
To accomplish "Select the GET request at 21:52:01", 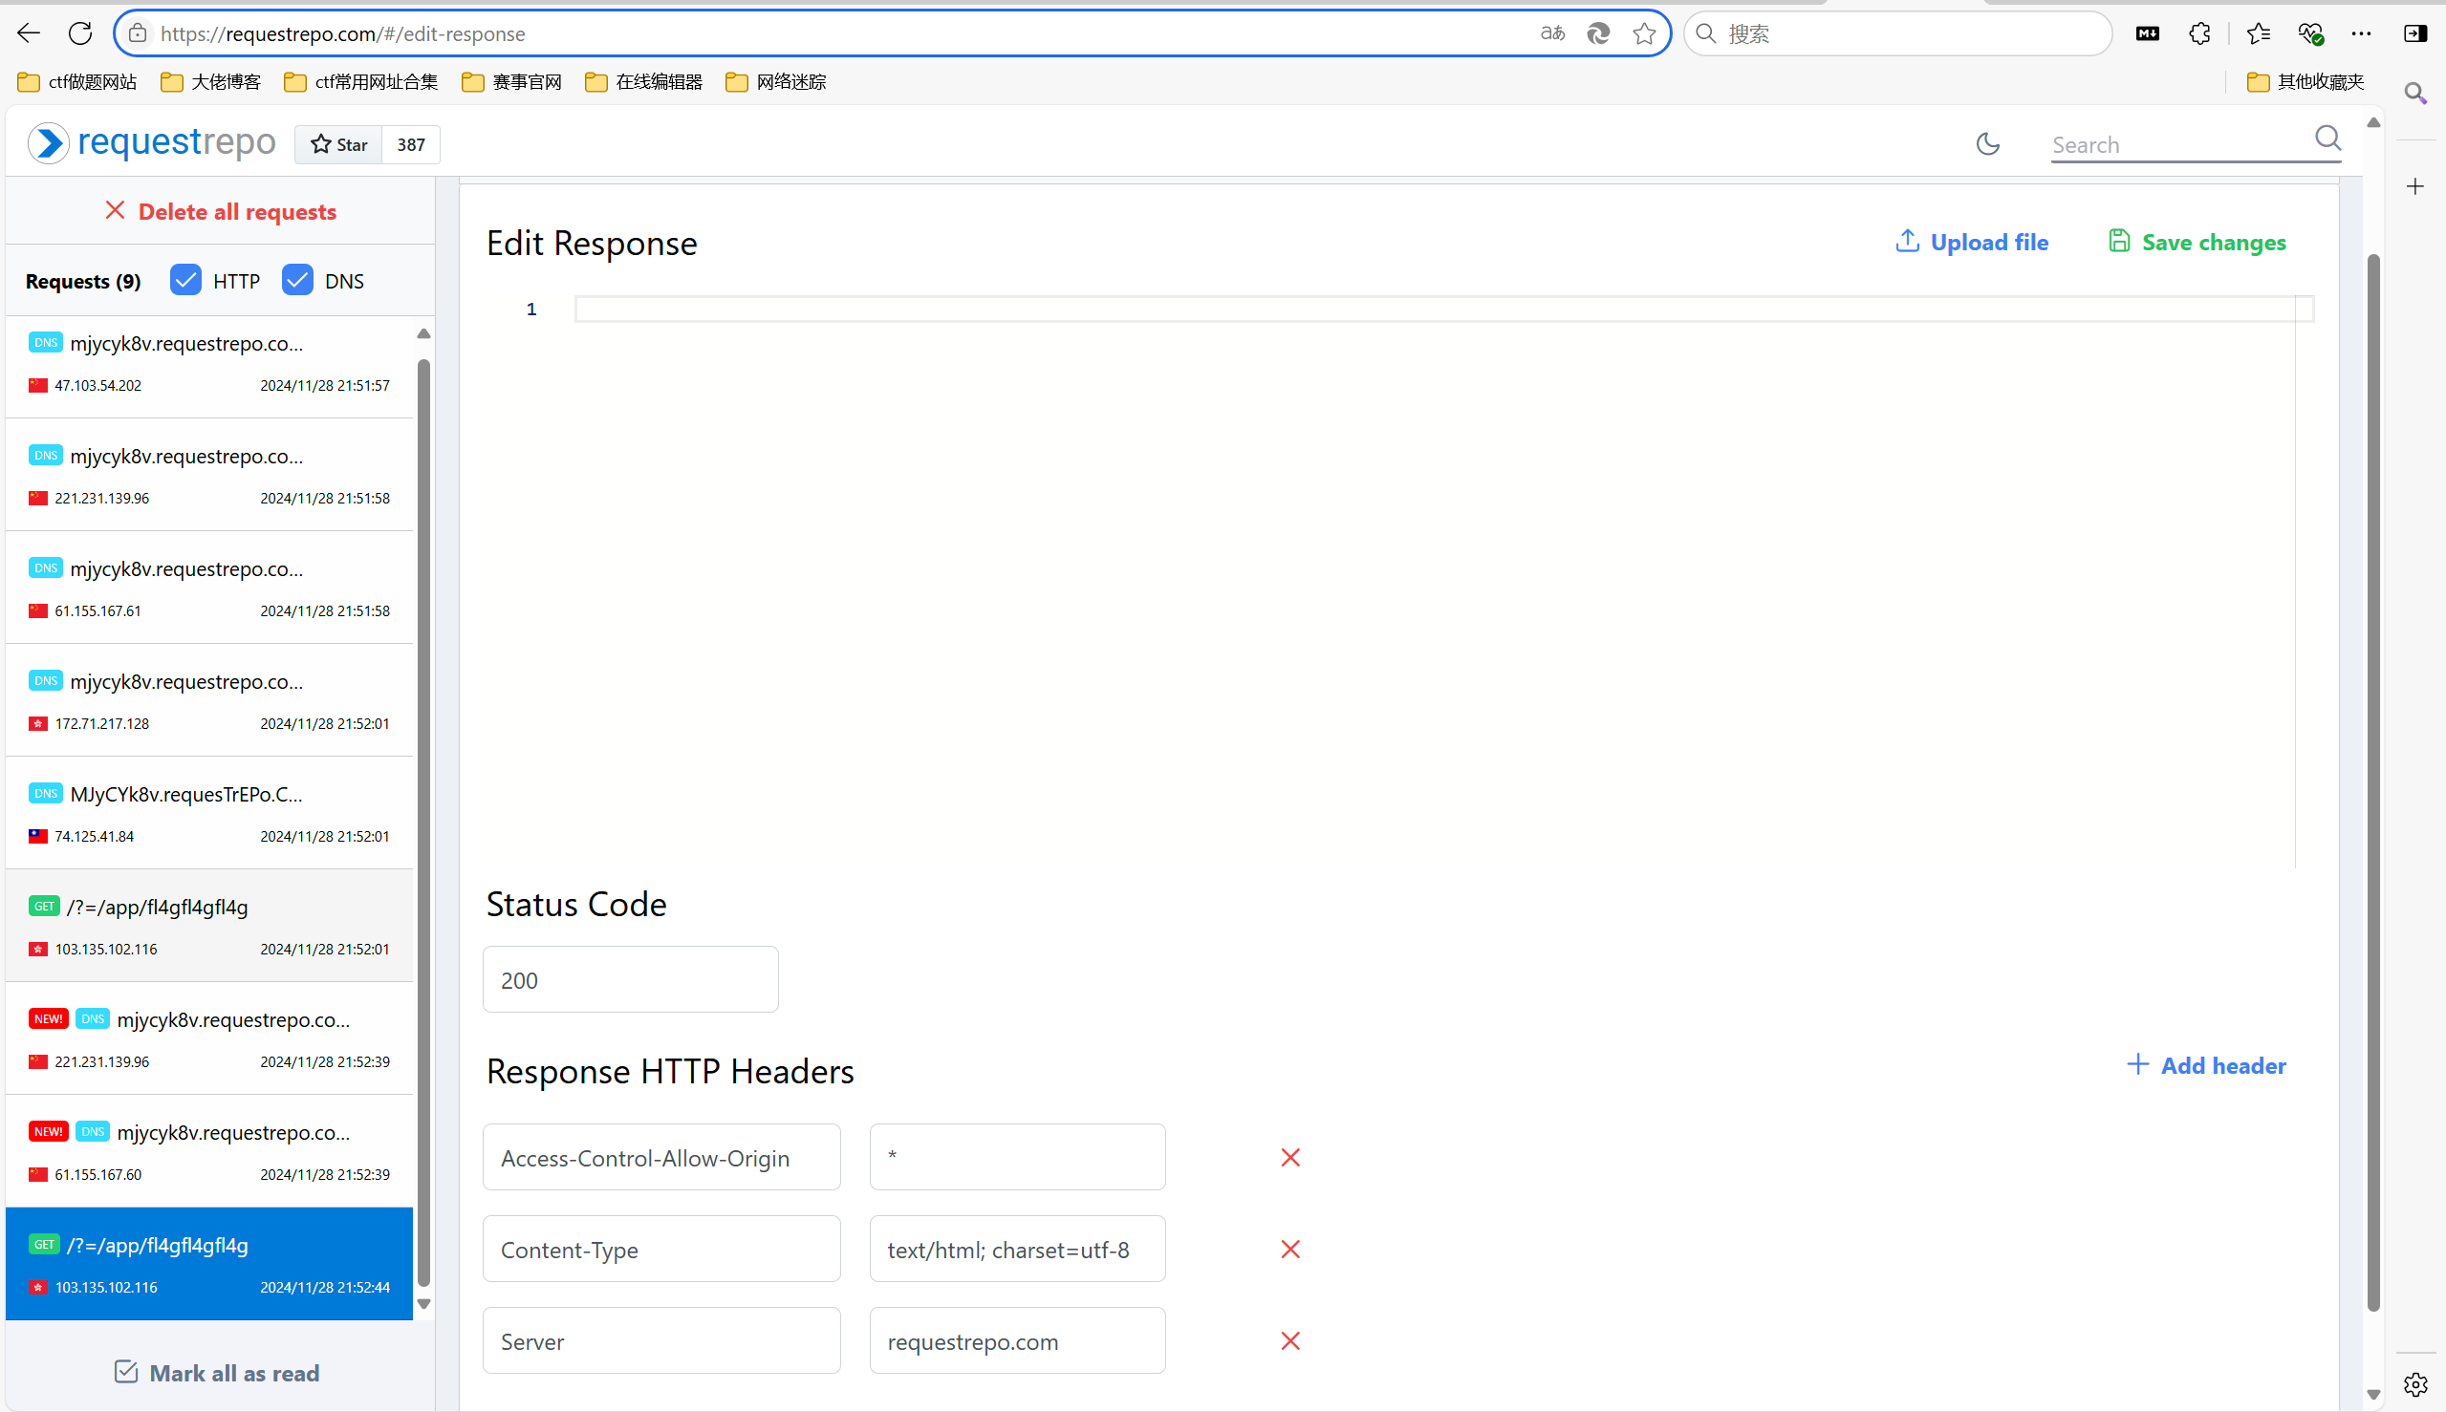I will click(209, 925).
